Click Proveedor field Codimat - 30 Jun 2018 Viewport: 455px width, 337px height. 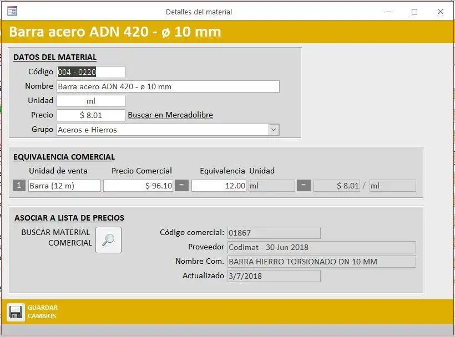click(321, 247)
